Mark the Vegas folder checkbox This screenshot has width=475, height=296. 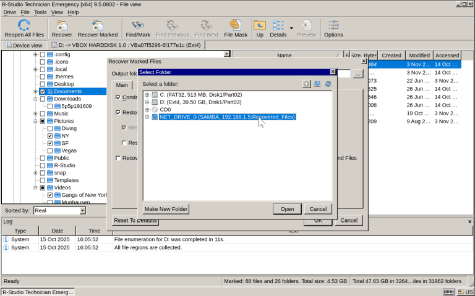[x=50, y=150]
